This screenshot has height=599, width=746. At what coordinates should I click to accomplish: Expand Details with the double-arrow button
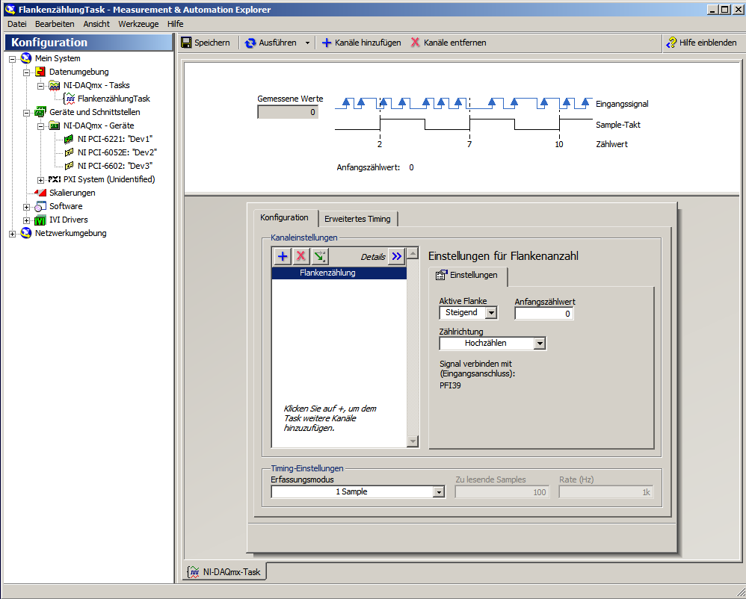click(x=397, y=257)
